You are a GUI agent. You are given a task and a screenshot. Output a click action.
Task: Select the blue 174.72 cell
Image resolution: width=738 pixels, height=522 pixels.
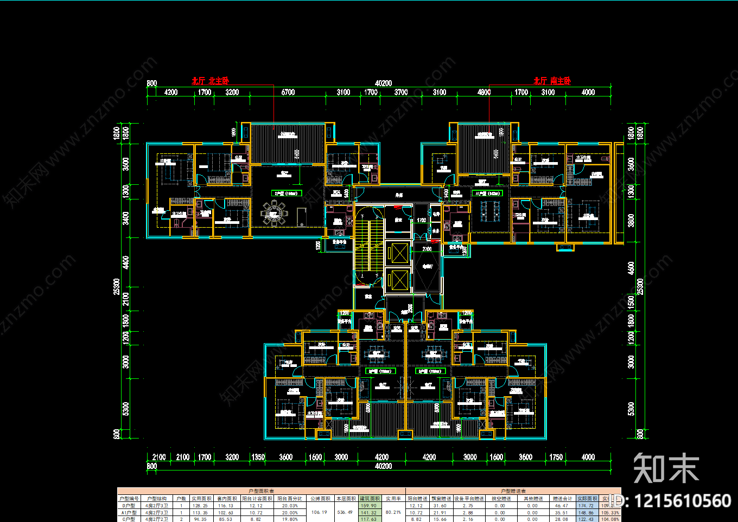(x=587, y=506)
